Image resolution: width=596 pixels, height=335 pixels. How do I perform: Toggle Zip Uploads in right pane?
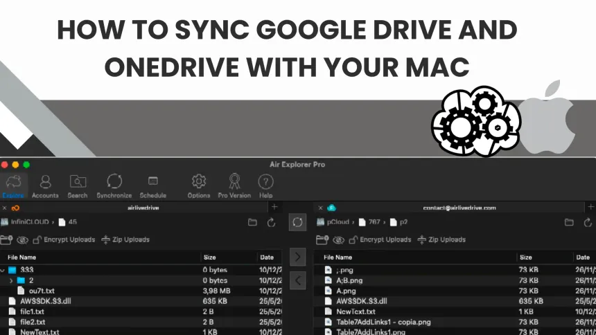coord(441,239)
